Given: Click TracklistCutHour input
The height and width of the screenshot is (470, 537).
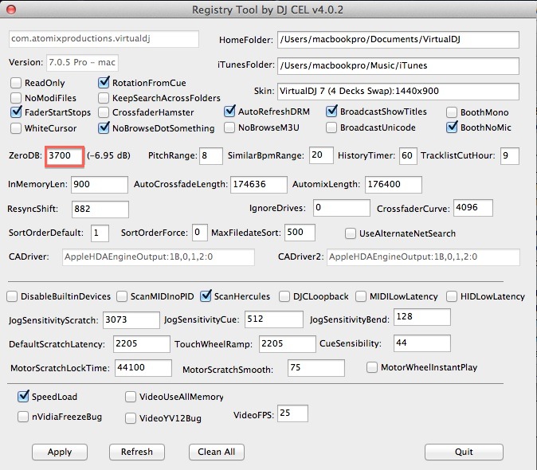Looking at the screenshot, I should pos(510,156).
